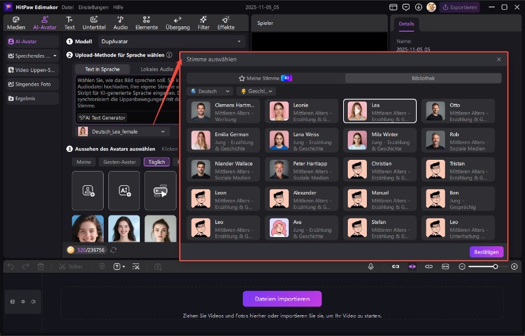This screenshot has width=525, height=336.
Task: Click the download icon in title bar
Action: [x=417, y=7]
